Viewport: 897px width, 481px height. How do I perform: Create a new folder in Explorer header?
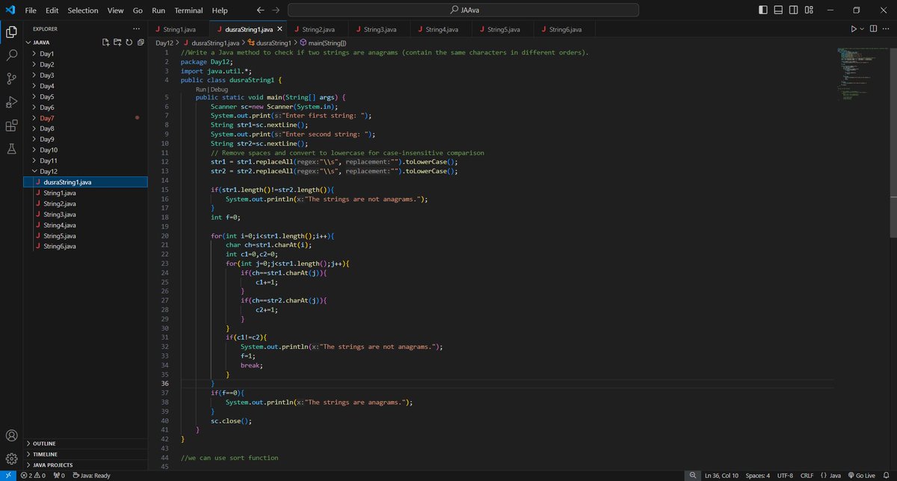(x=117, y=43)
